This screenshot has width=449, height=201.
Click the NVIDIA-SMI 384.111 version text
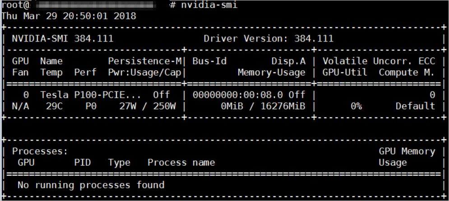[63, 39]
